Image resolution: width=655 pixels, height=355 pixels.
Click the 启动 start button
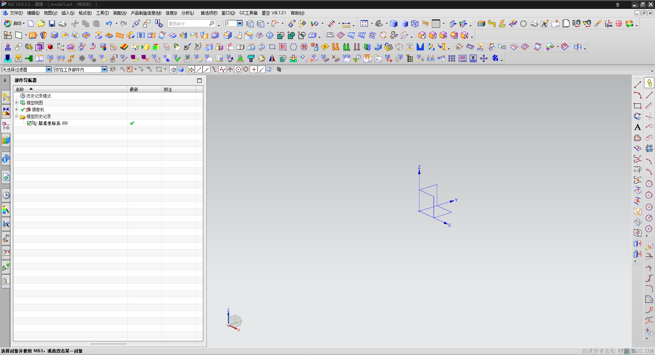(14, 24)
